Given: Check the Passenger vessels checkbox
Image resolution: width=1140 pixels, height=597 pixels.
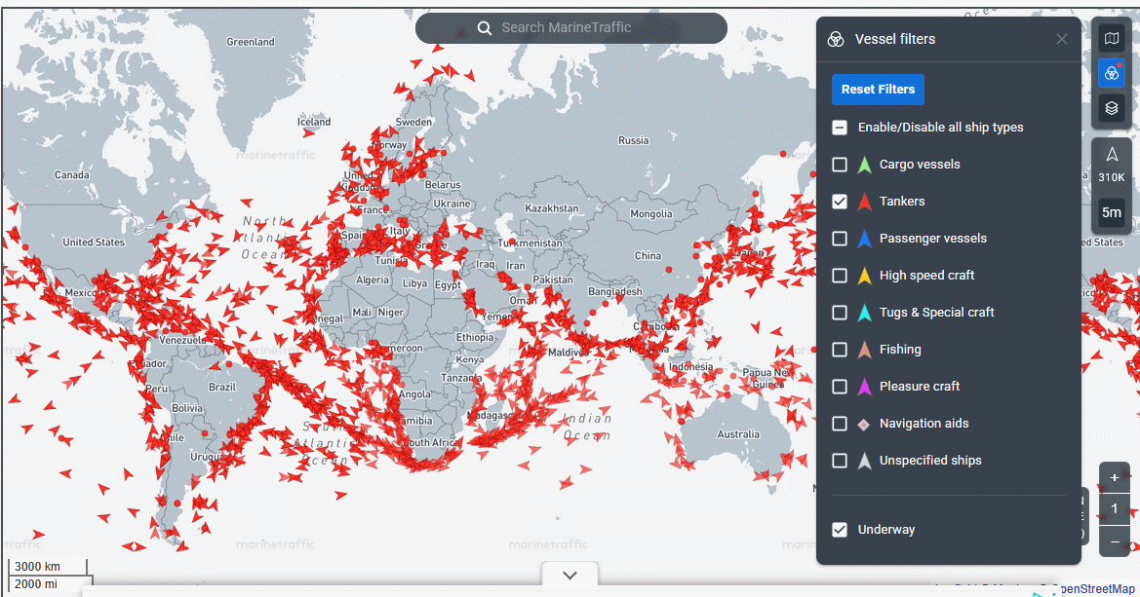Looking at the screenshot, I should pos(840,239).
